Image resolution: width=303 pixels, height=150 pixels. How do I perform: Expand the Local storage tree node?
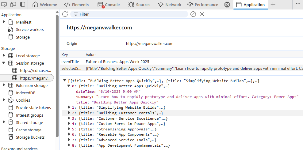tap(4, 56)
